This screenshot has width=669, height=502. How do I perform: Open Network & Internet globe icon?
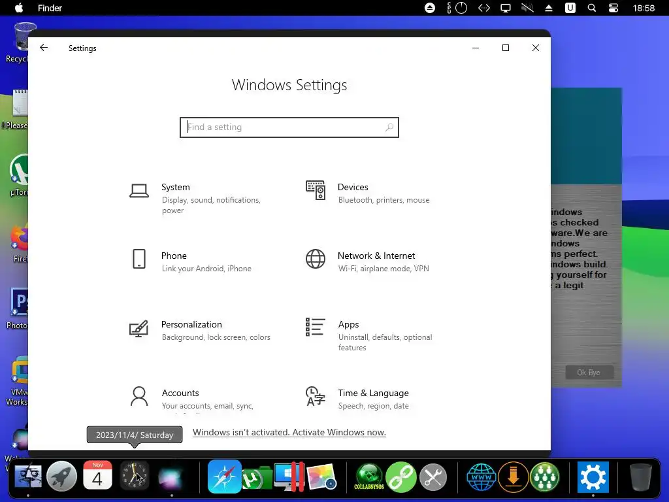pos(316,259)
